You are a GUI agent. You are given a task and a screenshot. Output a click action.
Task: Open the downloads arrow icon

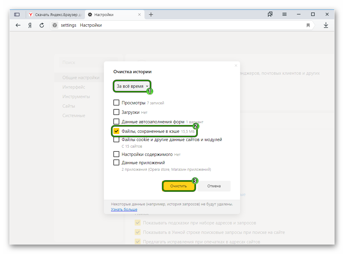coord(326,25)
